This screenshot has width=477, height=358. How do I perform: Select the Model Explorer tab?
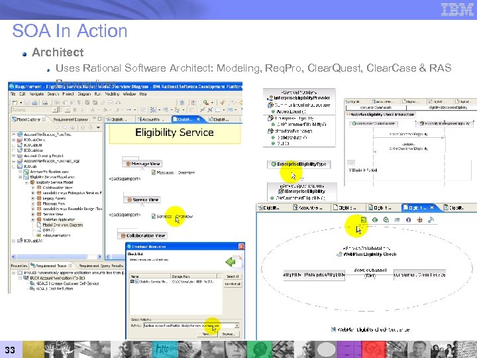click(28, 119)
